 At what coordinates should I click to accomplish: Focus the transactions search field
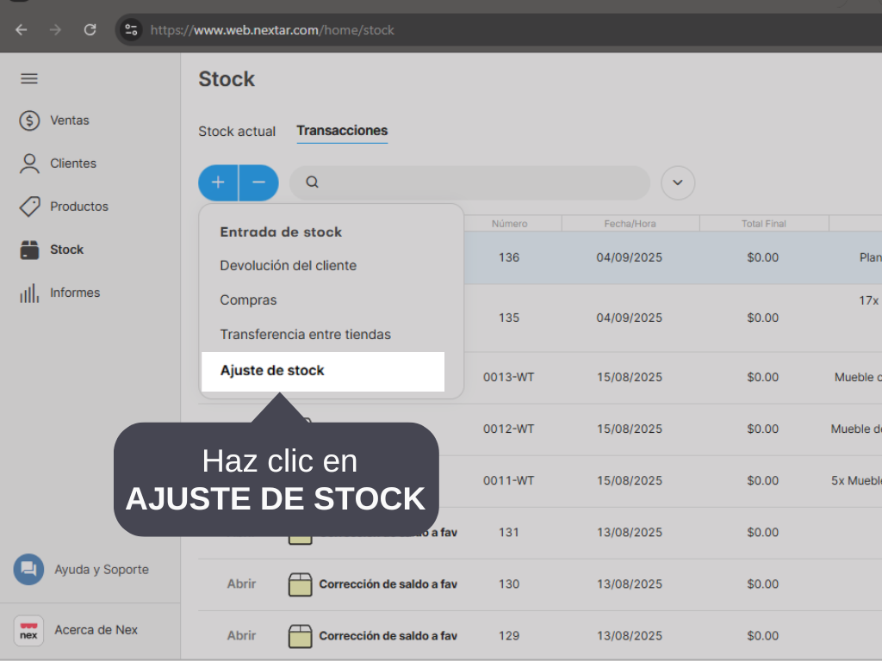[x=469, y=182]
